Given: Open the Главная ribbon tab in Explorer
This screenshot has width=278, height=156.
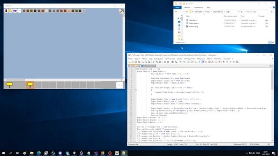Looking at the screenshot, I should pyautogui.click(x=186, y=7).
